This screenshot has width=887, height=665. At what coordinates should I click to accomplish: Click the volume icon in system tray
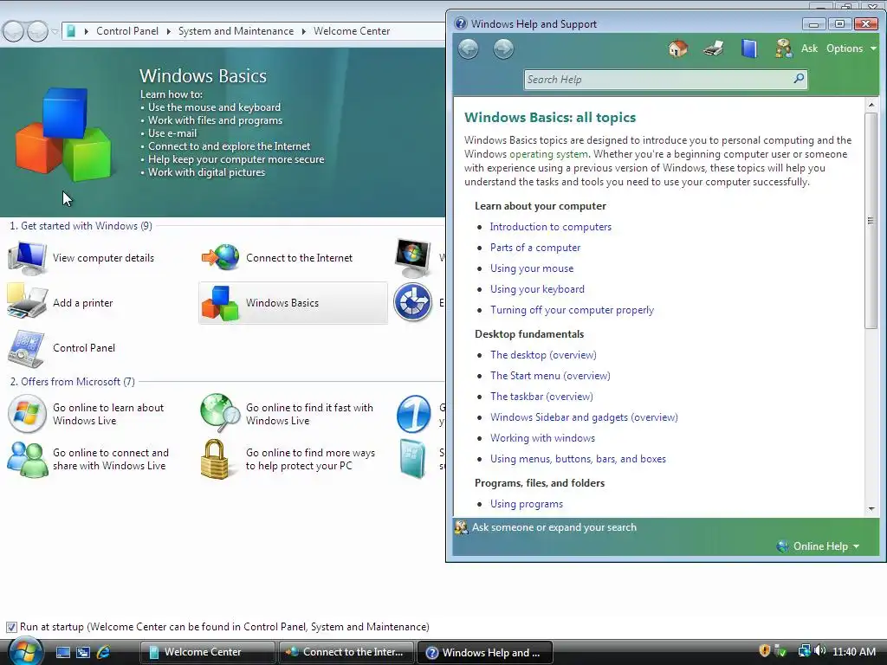click(x=819, y=651)
